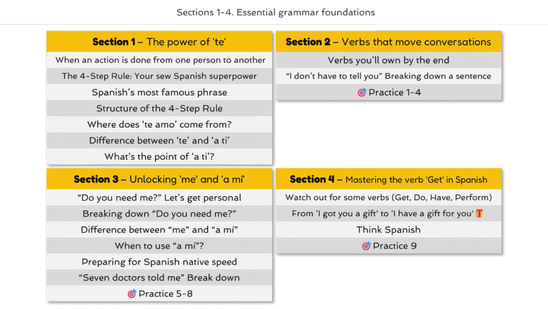This screenshot has height=309, width=548.
Task: Go to 'Where does te amo come from?'
Action: coord(159,124)
